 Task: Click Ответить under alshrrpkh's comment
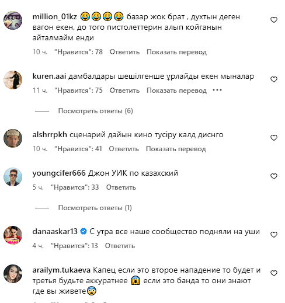click(x=124, y=149)
